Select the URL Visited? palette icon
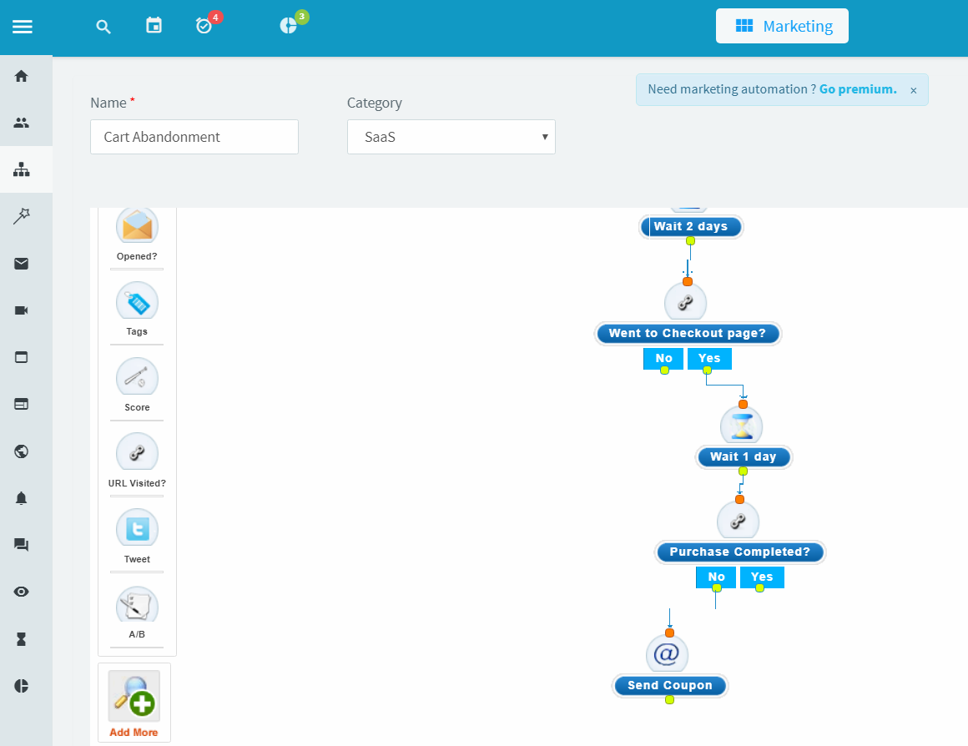968x746 pixels. point(137,454)
